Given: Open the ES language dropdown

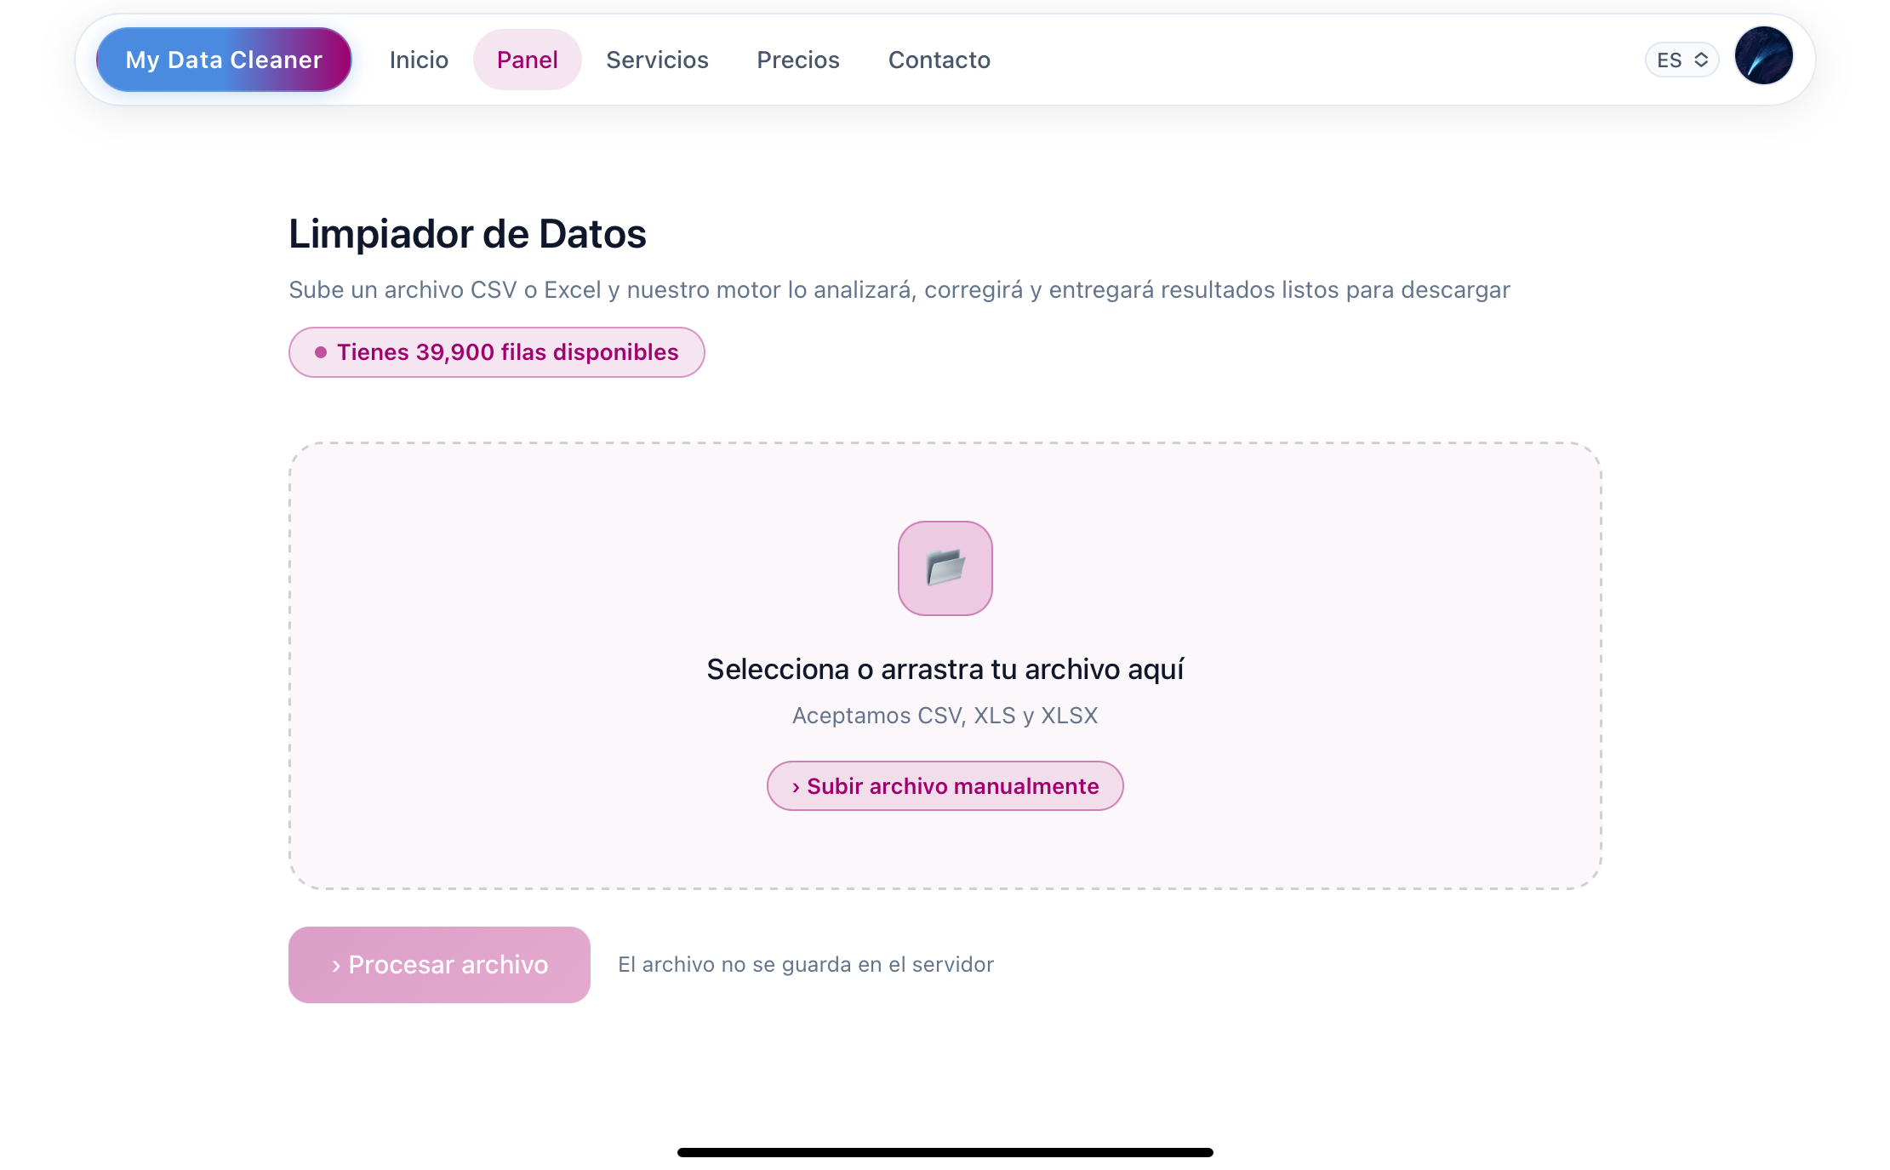Looking at the screenshot, I should coord(1682,60).
